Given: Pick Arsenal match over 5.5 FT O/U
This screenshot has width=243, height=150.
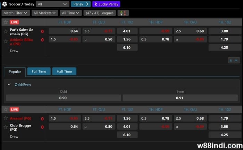Looking at the screenshot, I should tap(99, 118).
